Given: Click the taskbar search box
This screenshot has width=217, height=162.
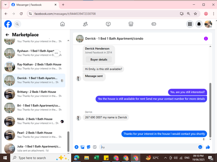Looking at the screenshot, I should tap(41, 158).
